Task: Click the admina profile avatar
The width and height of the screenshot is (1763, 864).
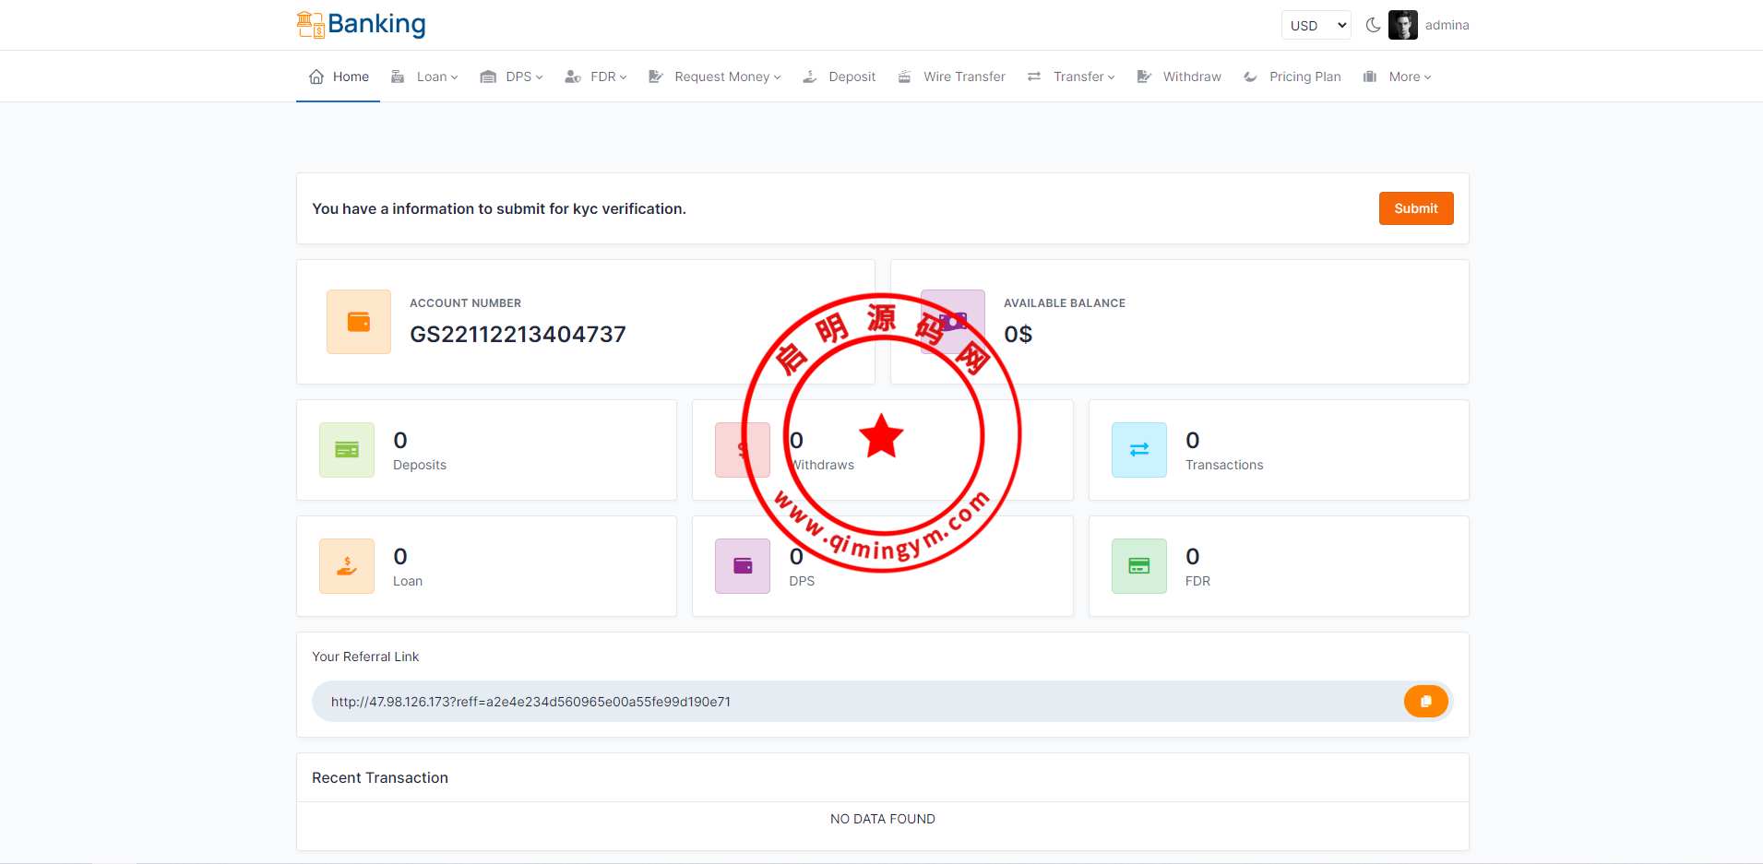Action: point(1402,25)
